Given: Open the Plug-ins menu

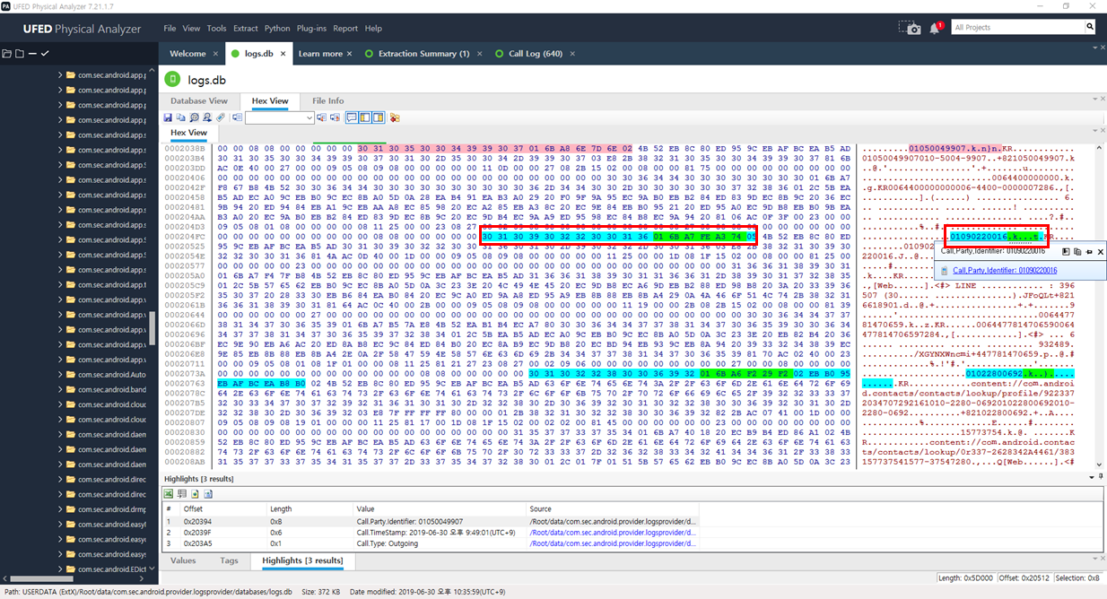Looking at the screenshot, I should pos(311,28).
